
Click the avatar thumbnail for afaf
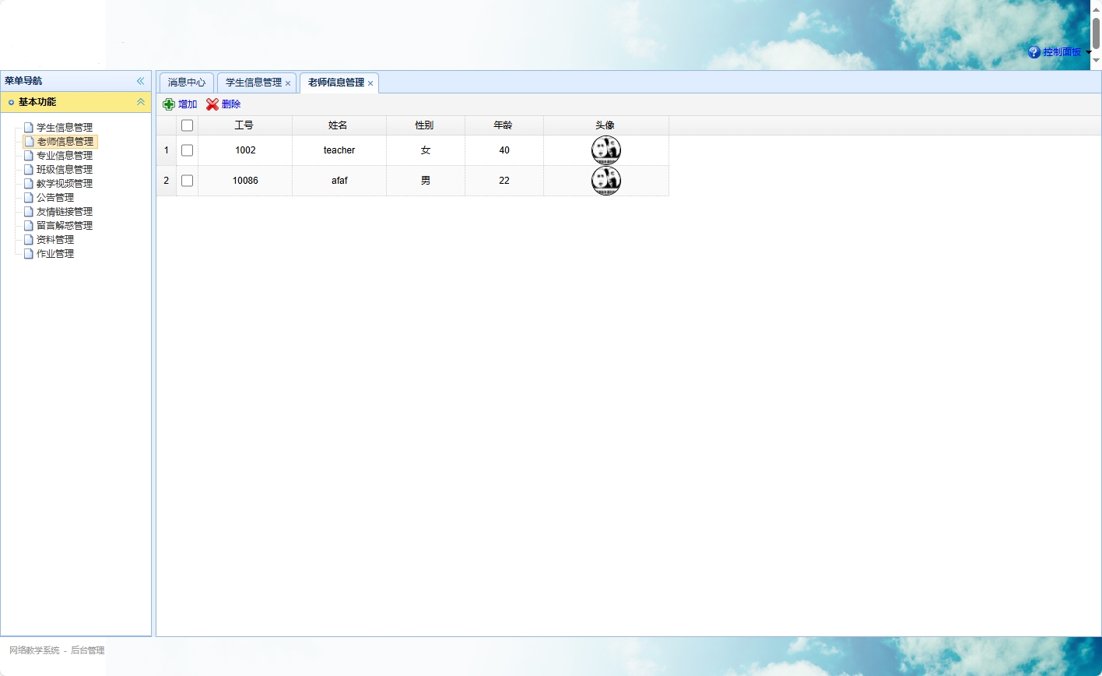pos(606,181)
